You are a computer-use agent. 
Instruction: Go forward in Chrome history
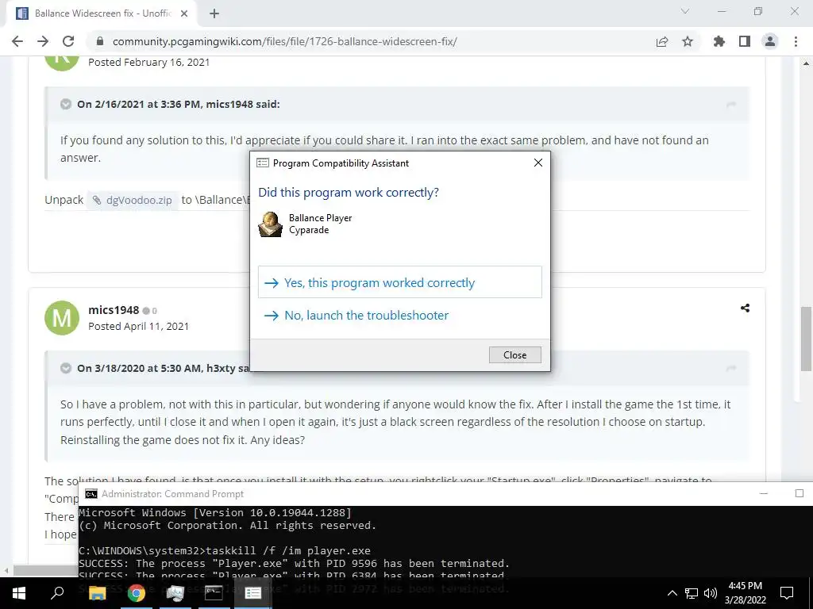coord(43,41)
